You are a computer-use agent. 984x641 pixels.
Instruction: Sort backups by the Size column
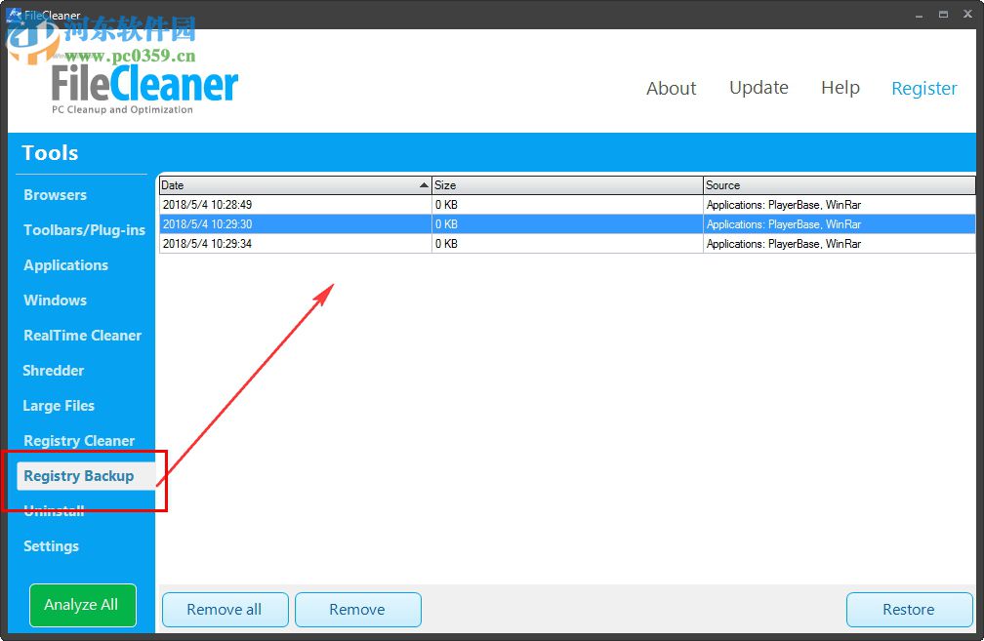566,184
